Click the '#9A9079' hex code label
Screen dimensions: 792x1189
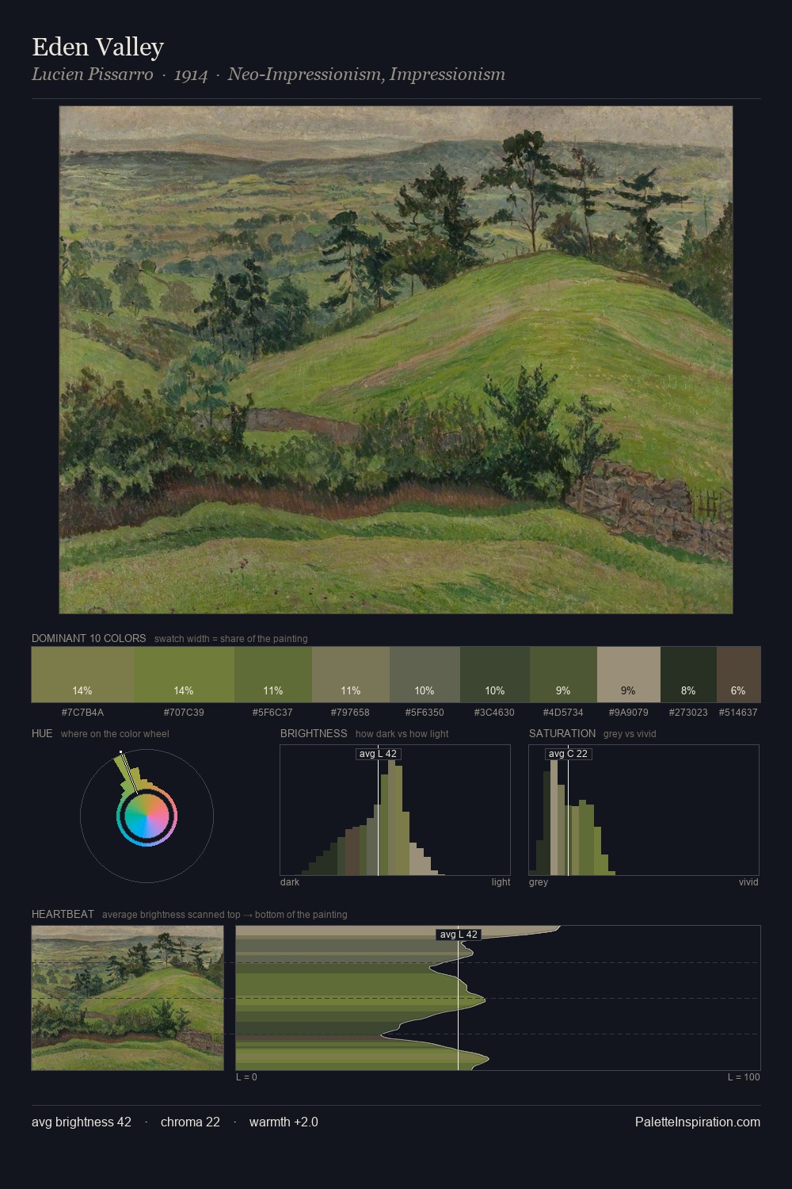coord(628,712)
